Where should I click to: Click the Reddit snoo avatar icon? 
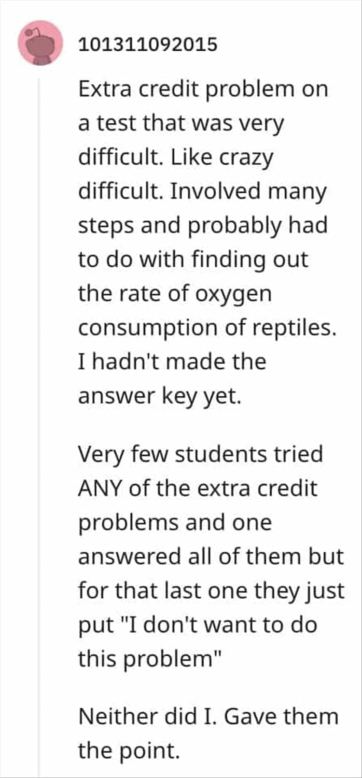41,43
